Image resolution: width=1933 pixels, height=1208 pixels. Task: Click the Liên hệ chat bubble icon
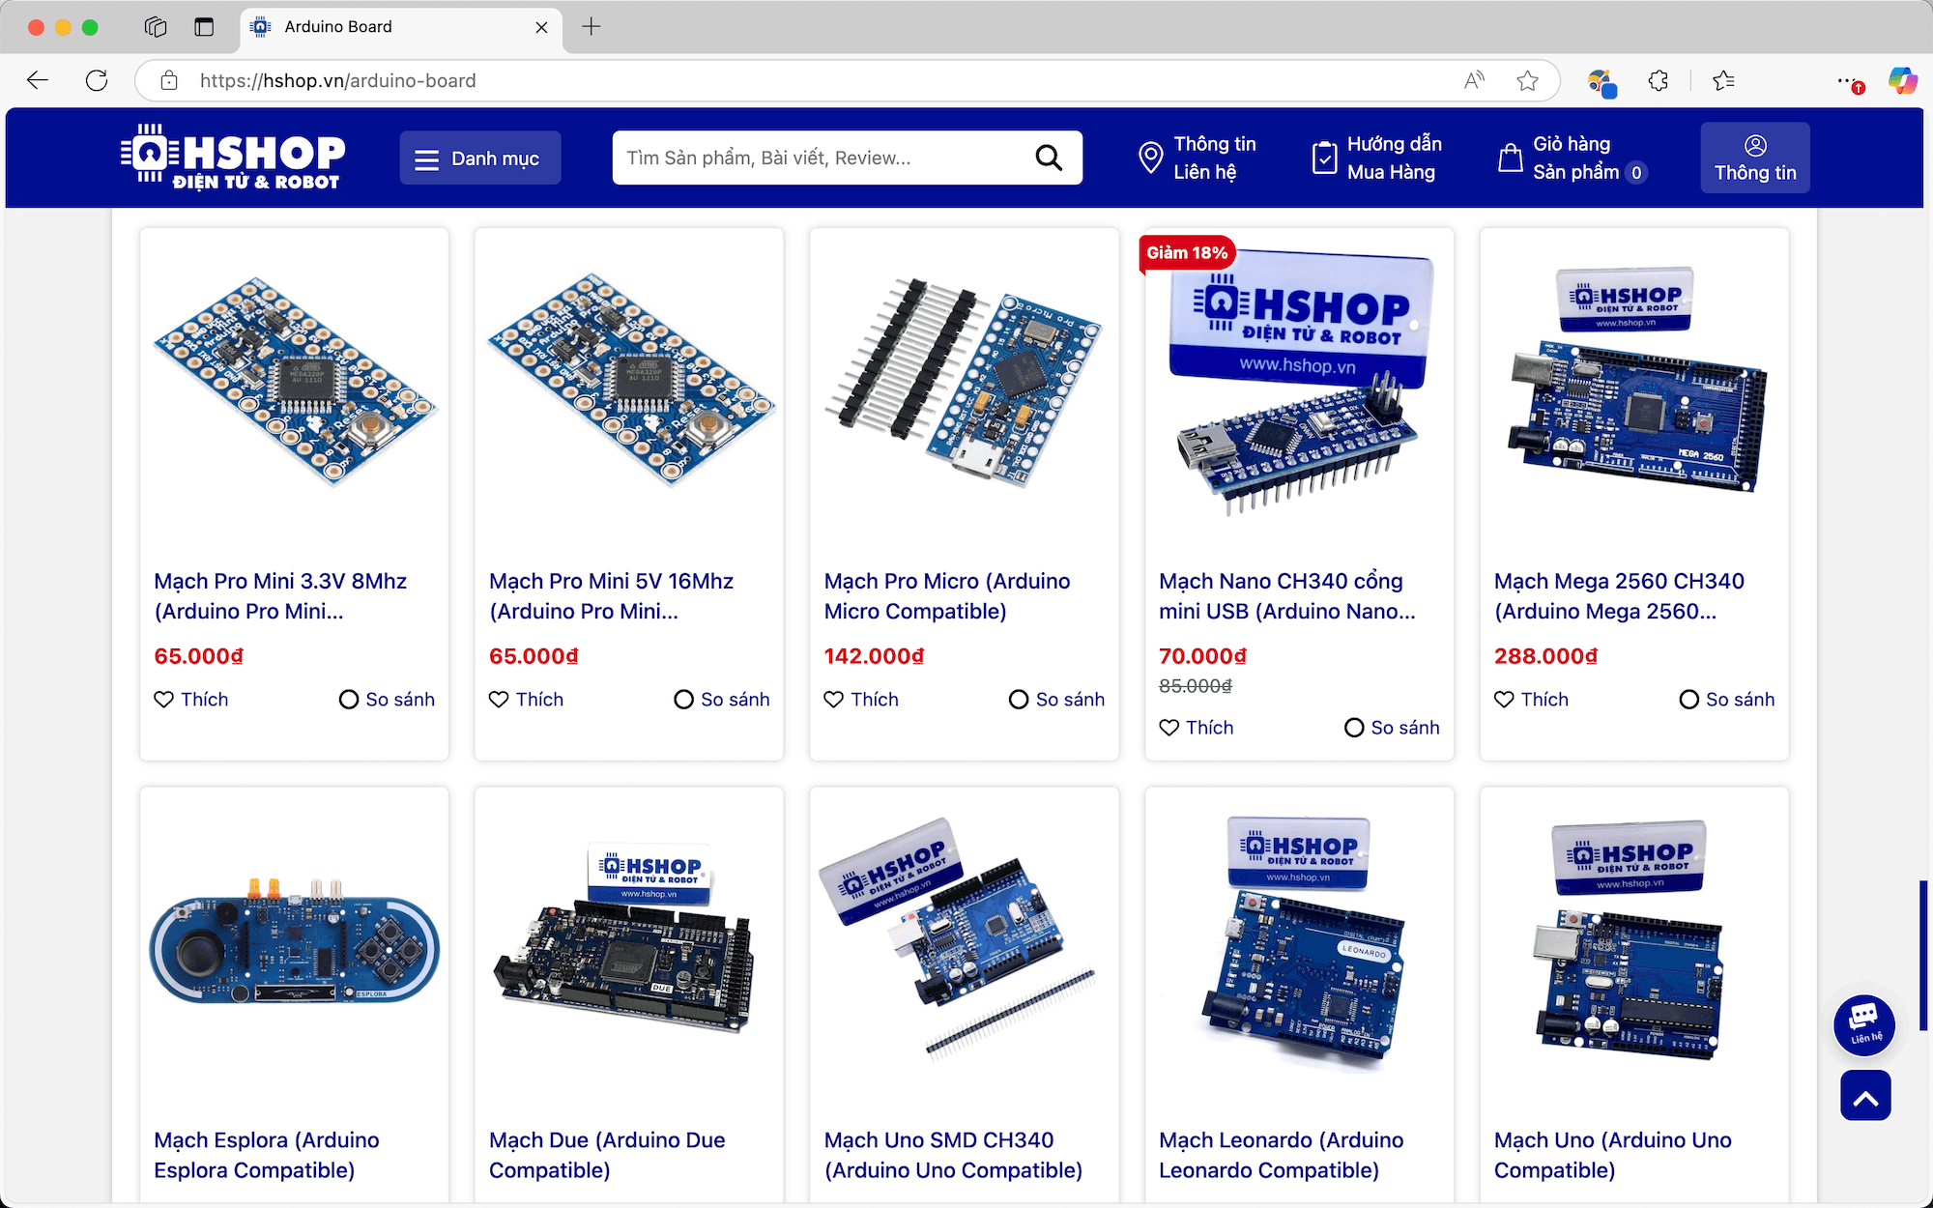1863,1023
